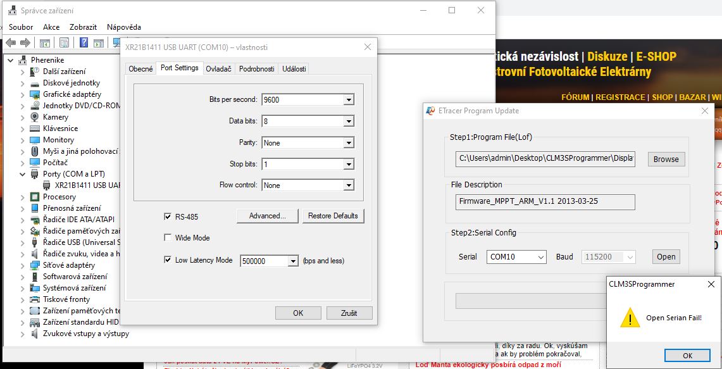This screenshot has width=722, height=369.
Task: Click the yellow warning icon in CLM3SProgrammer dialog
Action: pos(630,317)
